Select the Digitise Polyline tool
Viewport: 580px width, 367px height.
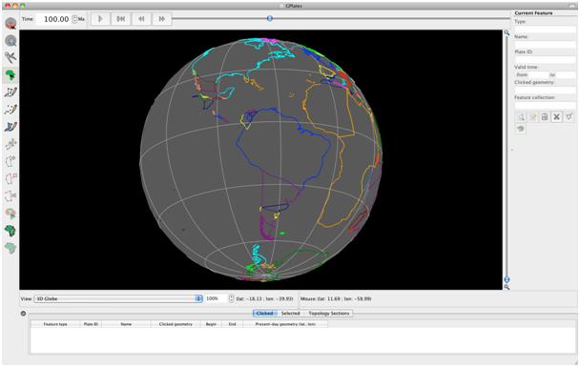tap(10, 92)
